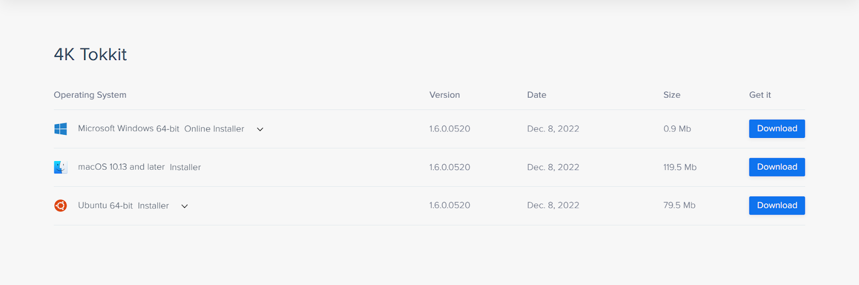Click the Version column header
This screenshot has height=285, width=859.
445,95
